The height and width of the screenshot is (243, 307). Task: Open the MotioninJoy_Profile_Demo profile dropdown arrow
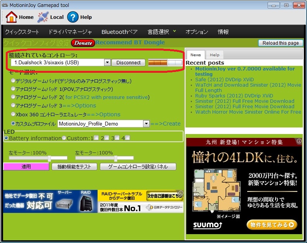146,124
